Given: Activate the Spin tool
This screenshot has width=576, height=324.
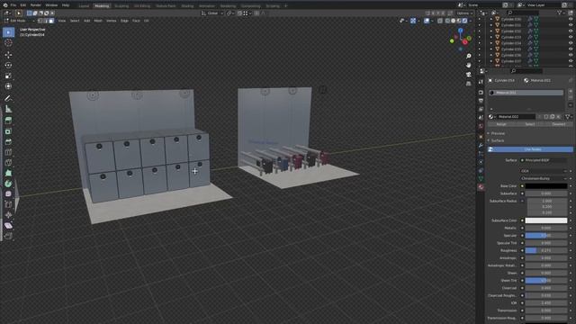Looking at the screenshot, I should coord(8,184).
